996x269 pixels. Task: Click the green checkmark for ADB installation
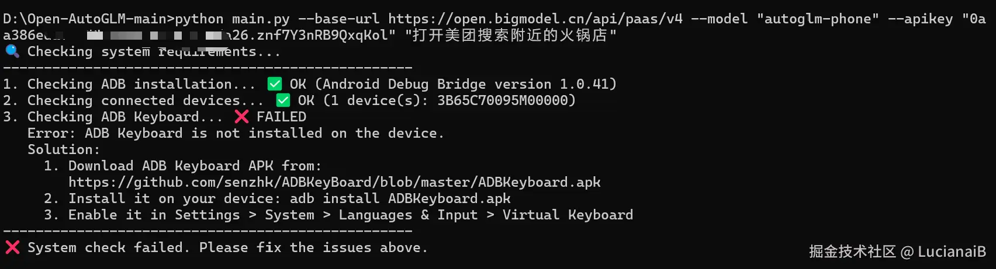[274, 84]
